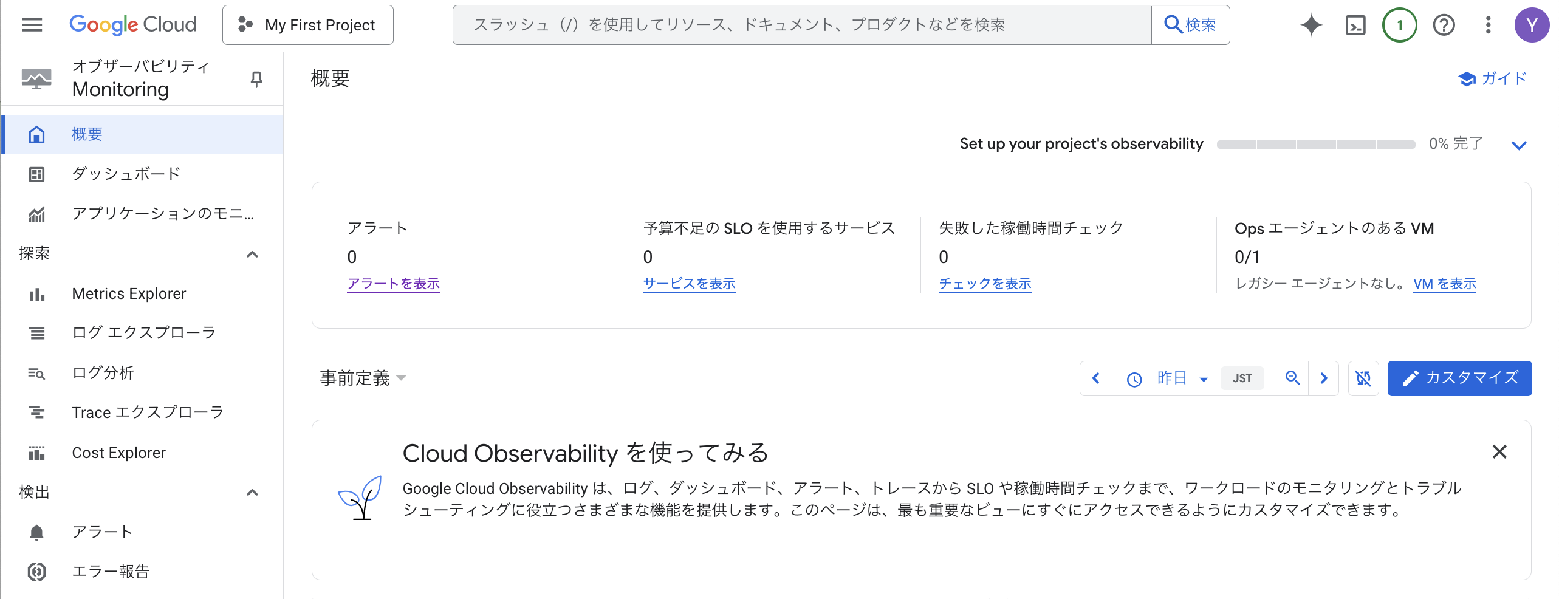Zoom out the time range with magnifier icon
The height and width of the screenshot is (599, 1559).
pyautogui.click(x=1292, y=378)
